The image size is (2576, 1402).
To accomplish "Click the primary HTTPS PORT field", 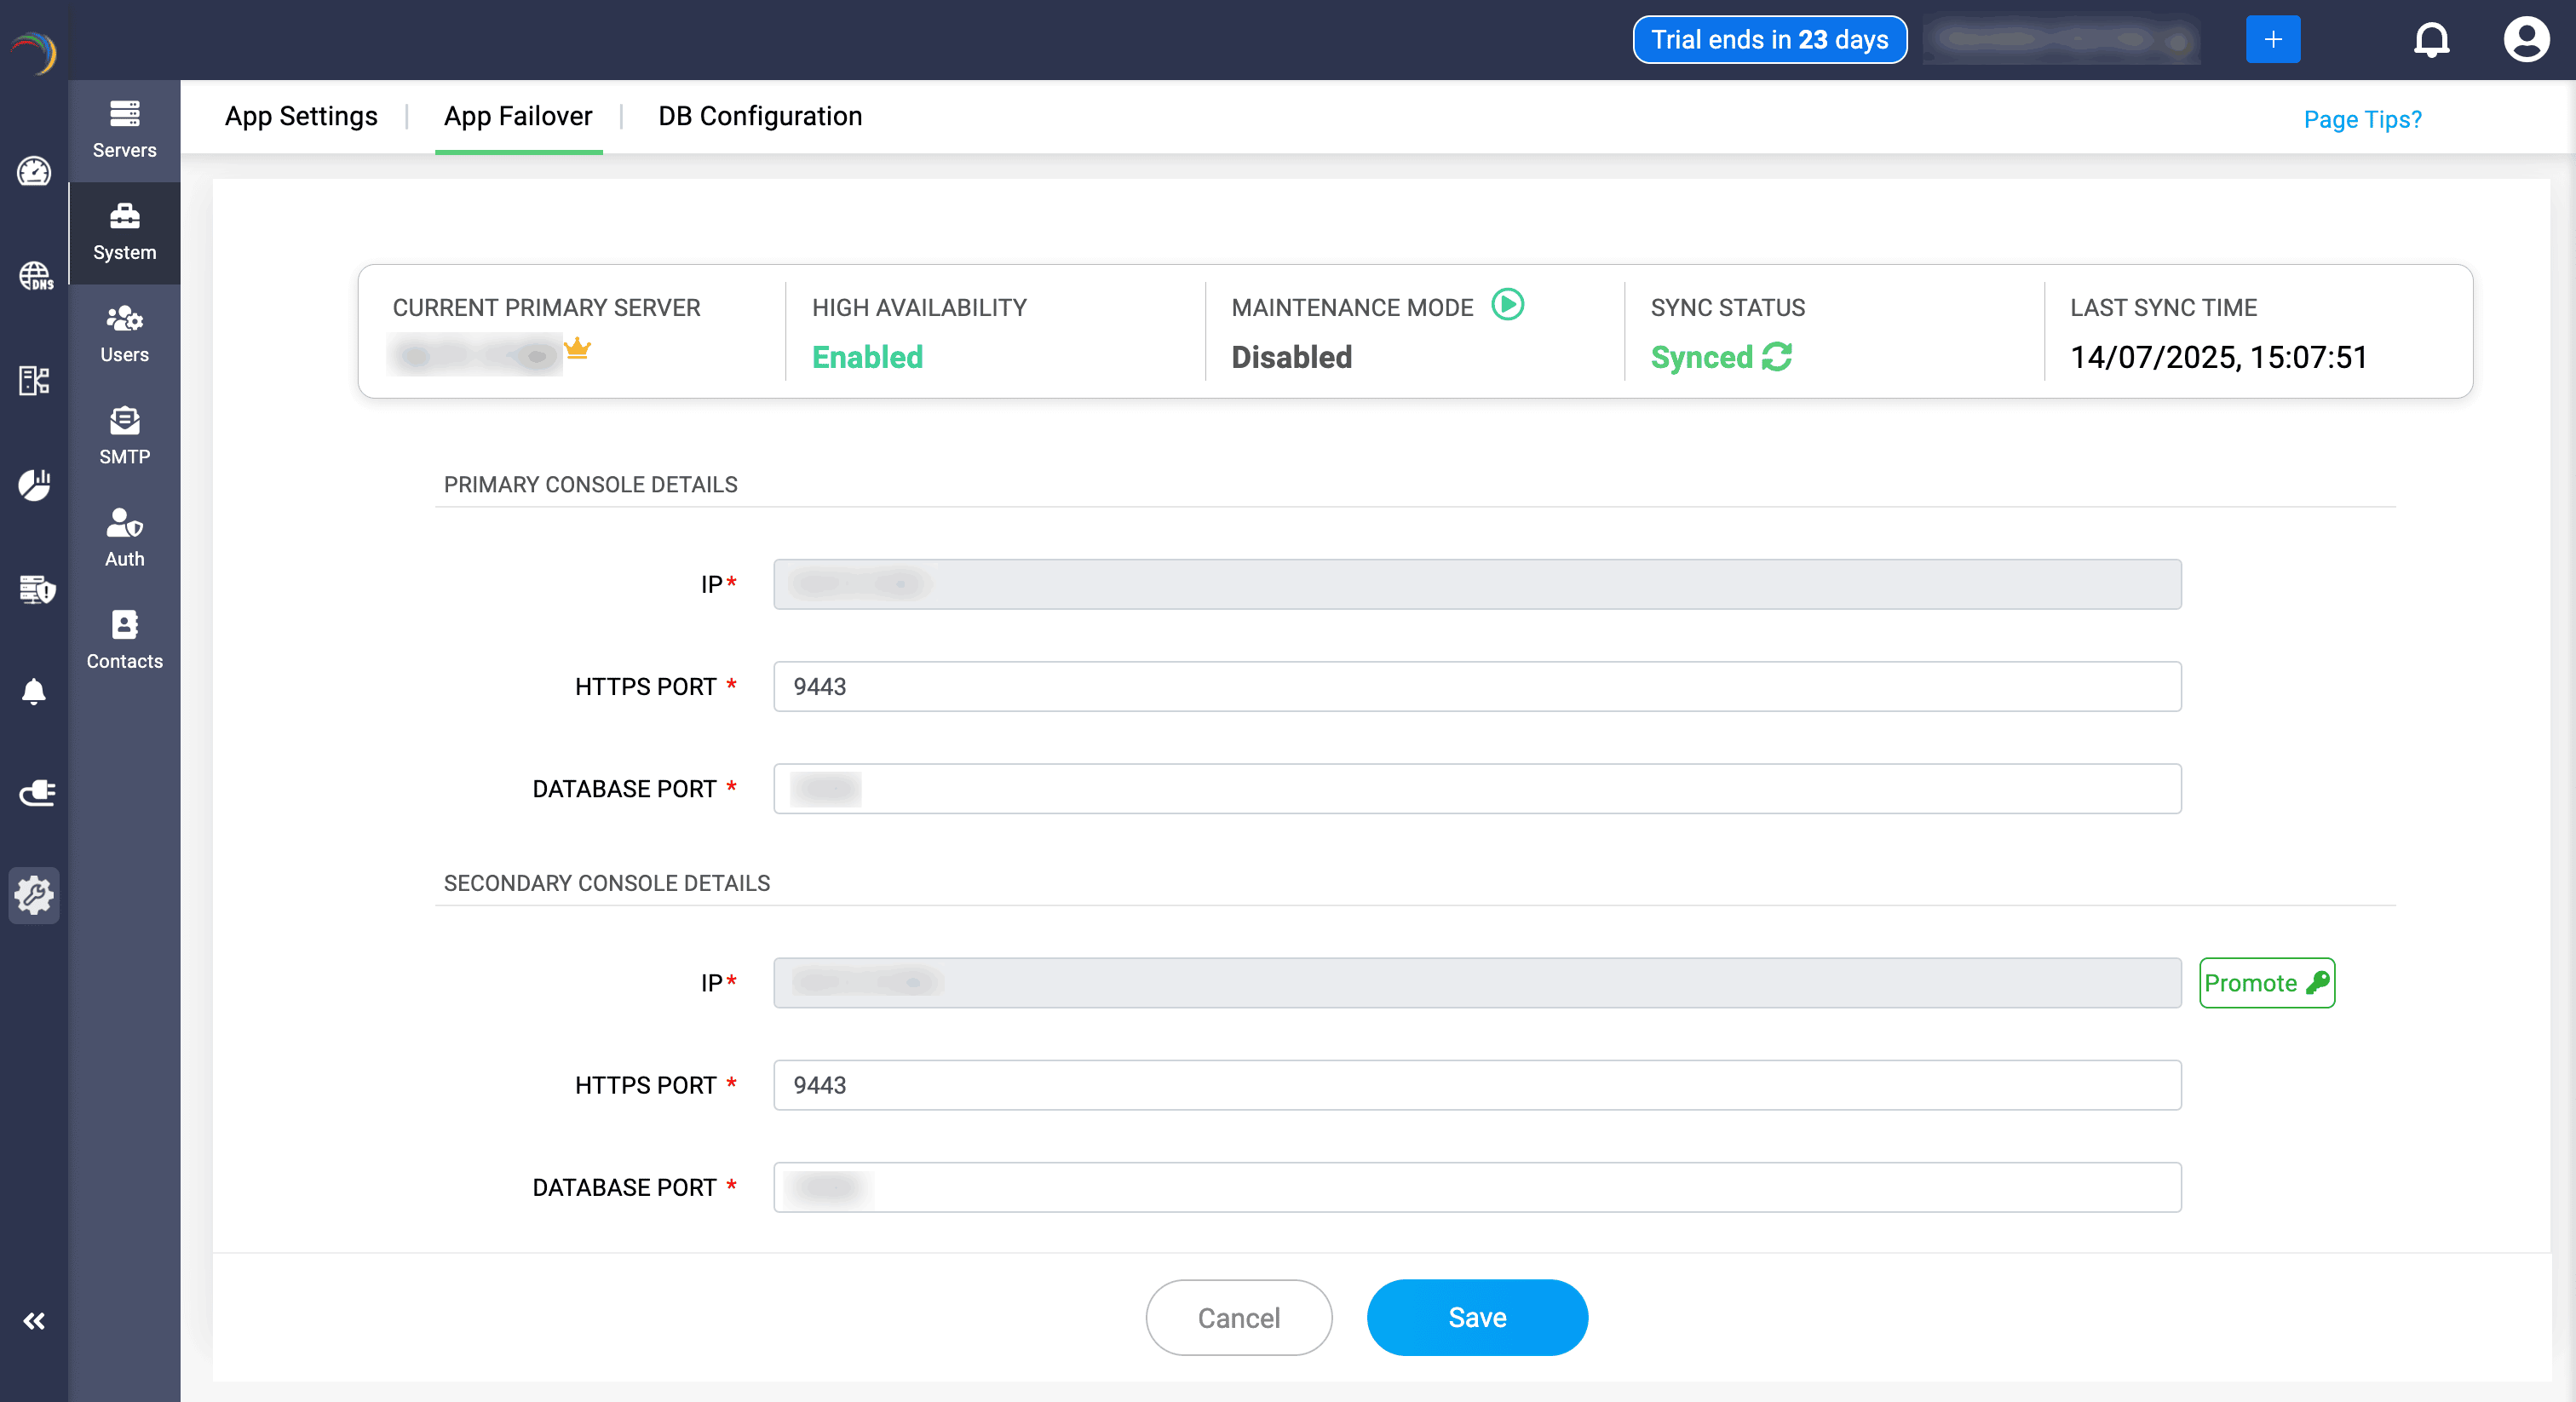I will click(1476, 686).
